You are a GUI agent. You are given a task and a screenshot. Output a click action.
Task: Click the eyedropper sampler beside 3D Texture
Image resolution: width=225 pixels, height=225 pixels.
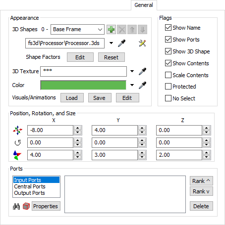point(142,71)
